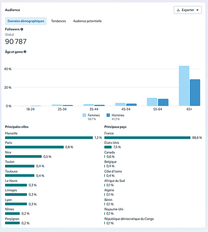The width and height of the screenshot is (208, 232).
Task: Click the 1,2 % Marseille value
Action: click(x=98, y=138)
